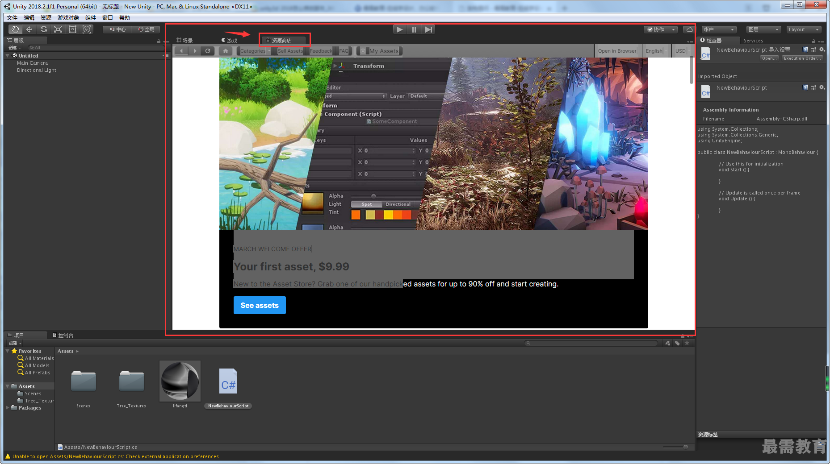Toggle the Hierarchy panel lock
The width and height of the screenshot is (830, 464).
(x=159, y=41)
